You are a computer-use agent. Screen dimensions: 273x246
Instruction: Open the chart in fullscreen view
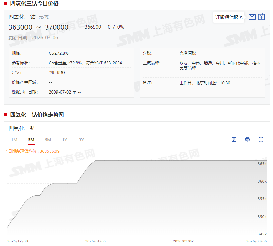[261, 140]
